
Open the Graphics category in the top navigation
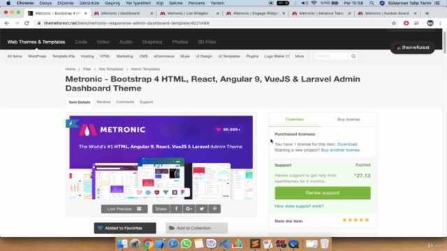[152, 42]
